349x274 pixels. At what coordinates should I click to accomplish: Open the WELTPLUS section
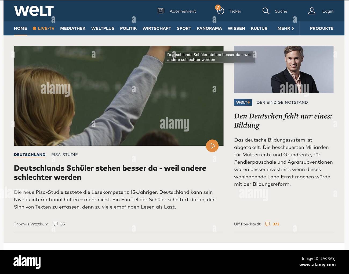click(x=103, y=28)
